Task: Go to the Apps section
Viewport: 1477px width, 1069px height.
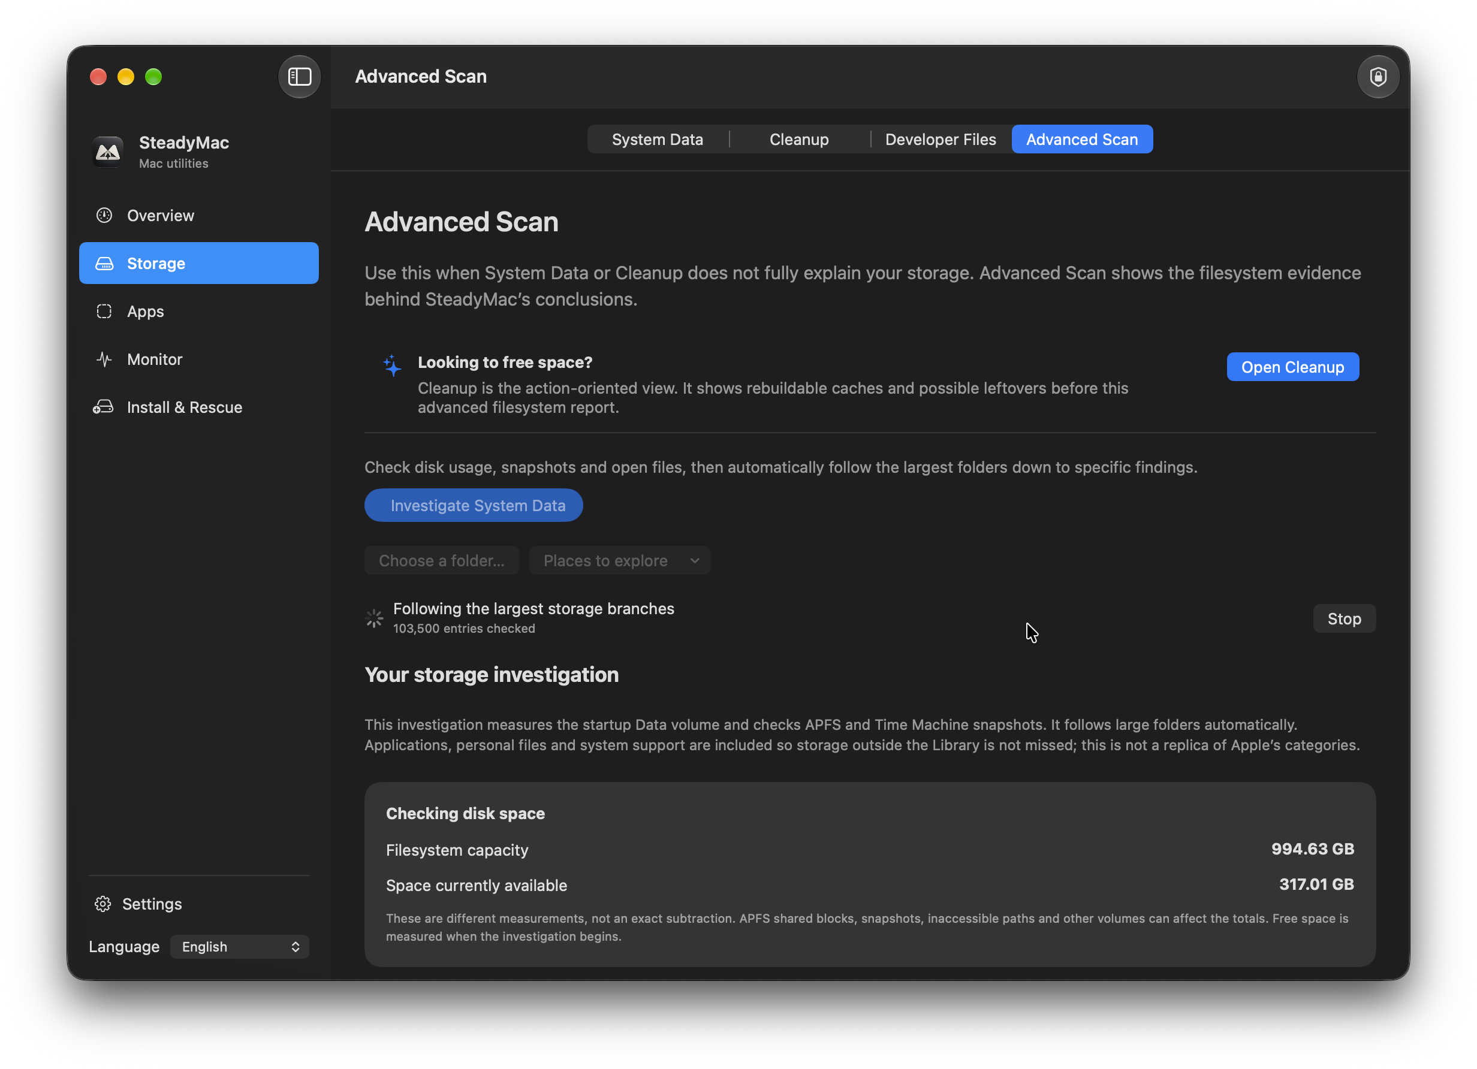Action: (198, 311)
